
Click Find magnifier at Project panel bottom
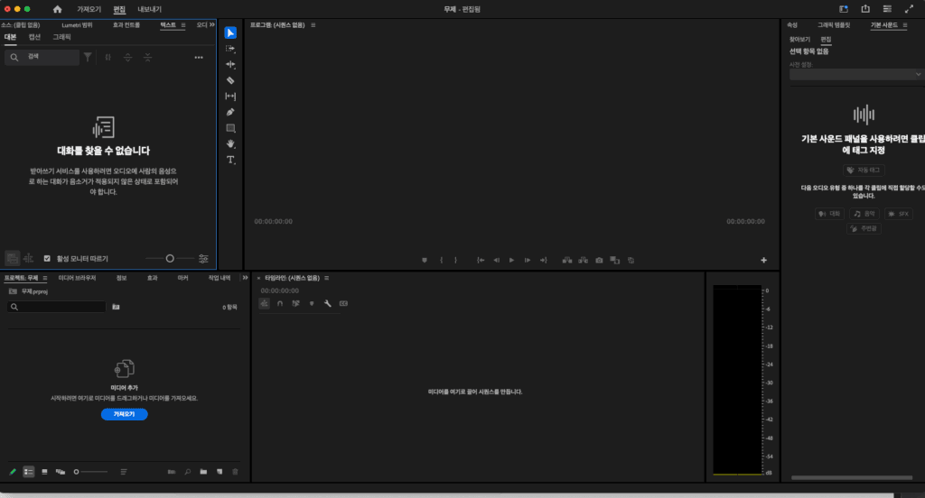[x=188, y=472]
